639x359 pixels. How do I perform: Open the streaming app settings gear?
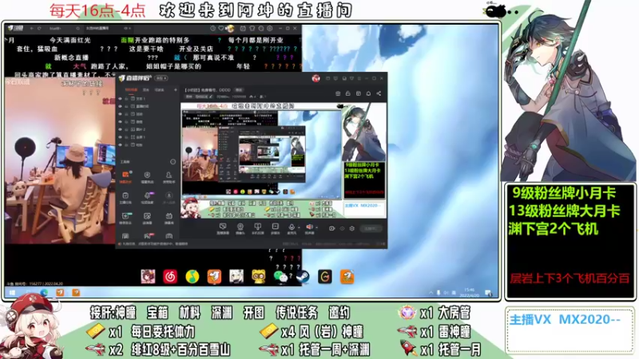(x=352, y=228)
